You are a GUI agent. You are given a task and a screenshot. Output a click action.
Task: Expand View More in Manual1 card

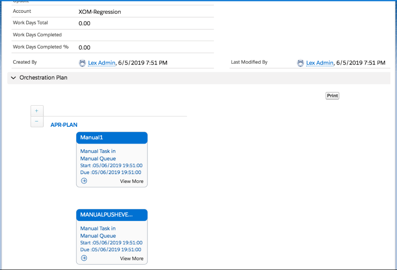132,181
